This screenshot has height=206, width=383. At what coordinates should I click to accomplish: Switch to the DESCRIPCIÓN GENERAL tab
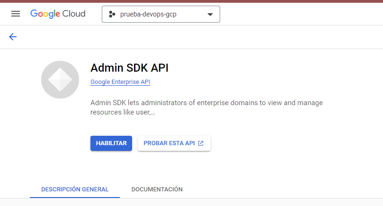(x=75, y=189)
